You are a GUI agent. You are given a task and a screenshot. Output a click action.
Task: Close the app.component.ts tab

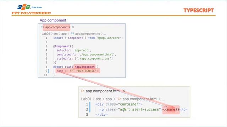pyautogui.click(x=73, y=27)
